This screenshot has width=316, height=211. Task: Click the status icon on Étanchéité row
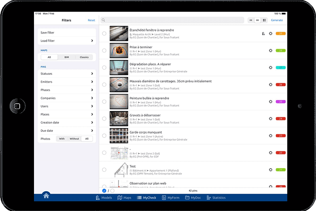point(271,34)
